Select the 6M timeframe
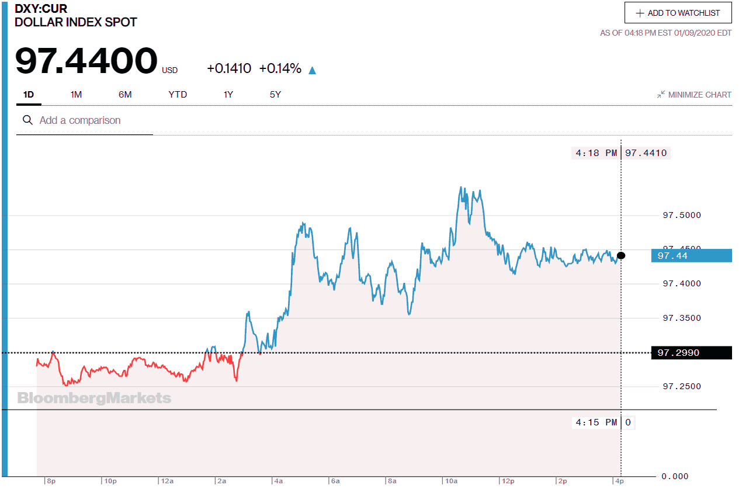756x492 pixels. pyautogui.click(x=124, y=94)
